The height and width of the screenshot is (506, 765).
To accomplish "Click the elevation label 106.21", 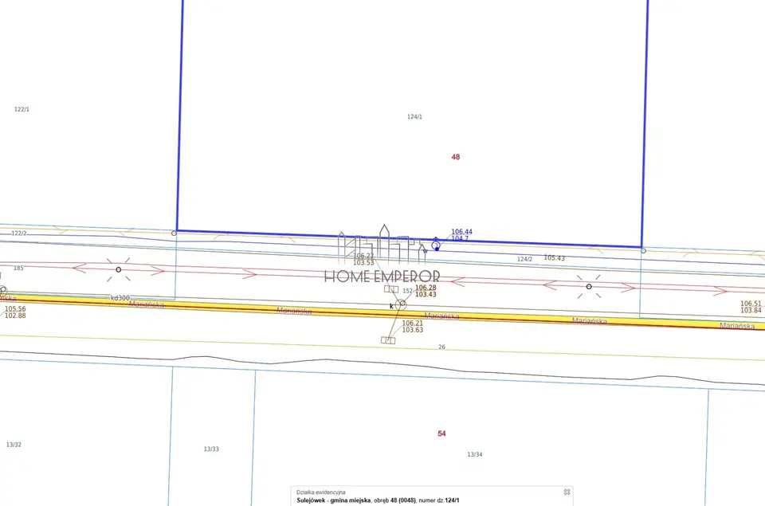I will [x=412, y=323].
